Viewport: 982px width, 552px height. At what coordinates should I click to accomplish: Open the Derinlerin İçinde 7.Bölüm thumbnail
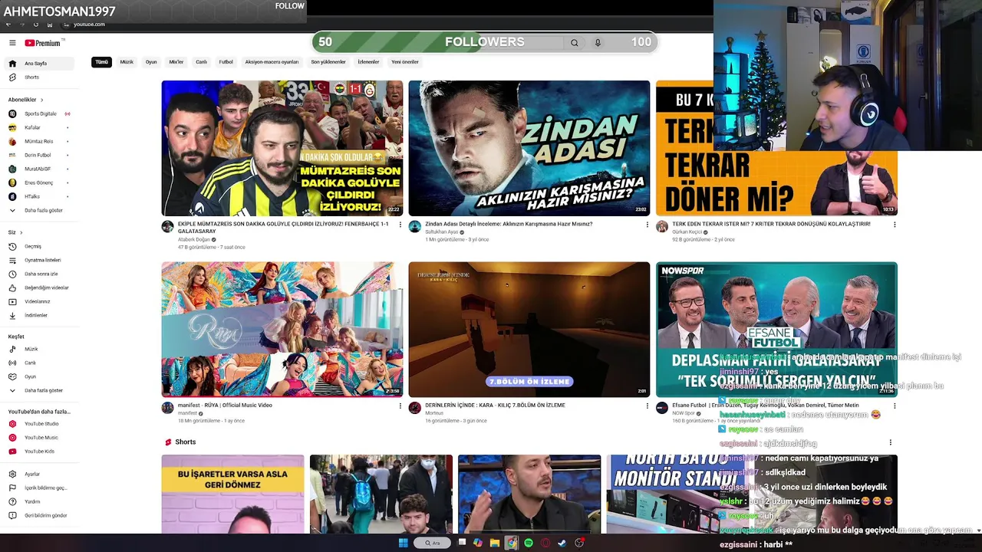(x=529, y=330)
